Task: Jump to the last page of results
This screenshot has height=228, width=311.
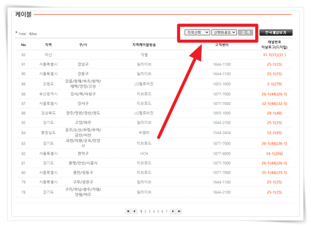Action: click(179, 211)
